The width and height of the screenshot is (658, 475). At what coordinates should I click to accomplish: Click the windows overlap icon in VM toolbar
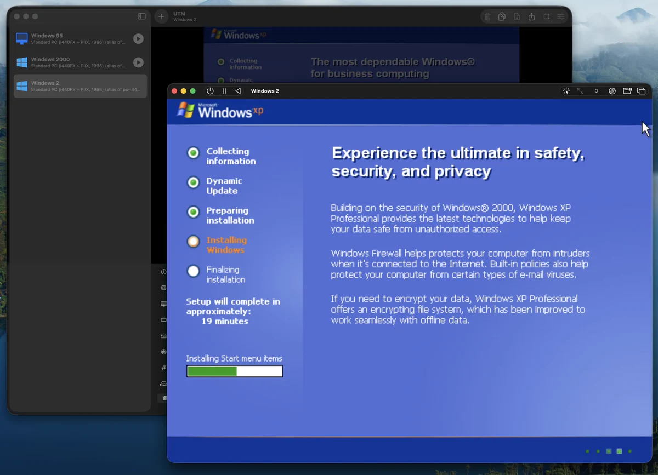point(642,91)
